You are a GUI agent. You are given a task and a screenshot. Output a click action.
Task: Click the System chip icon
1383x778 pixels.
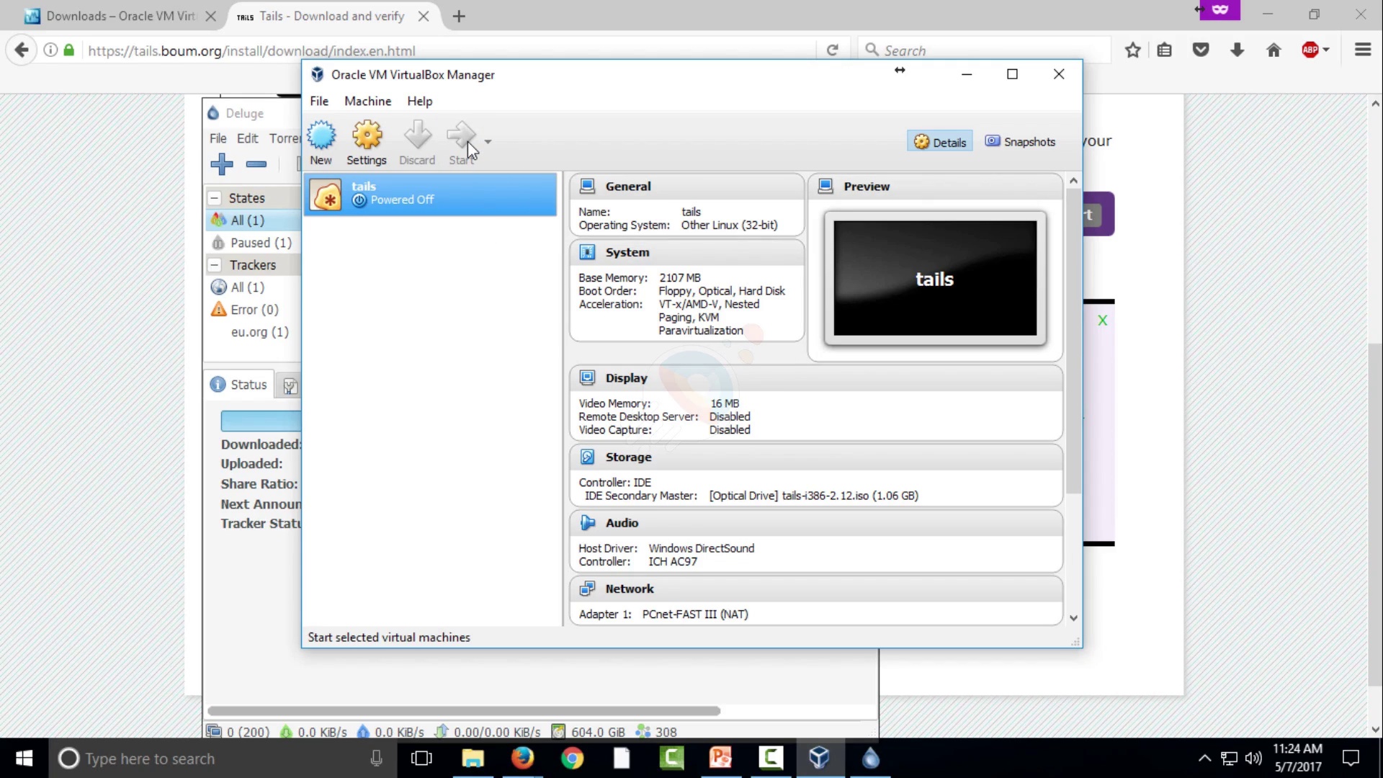click(x=587, y=253)
